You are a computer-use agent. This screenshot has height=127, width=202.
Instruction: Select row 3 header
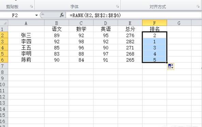coord(4,41)
